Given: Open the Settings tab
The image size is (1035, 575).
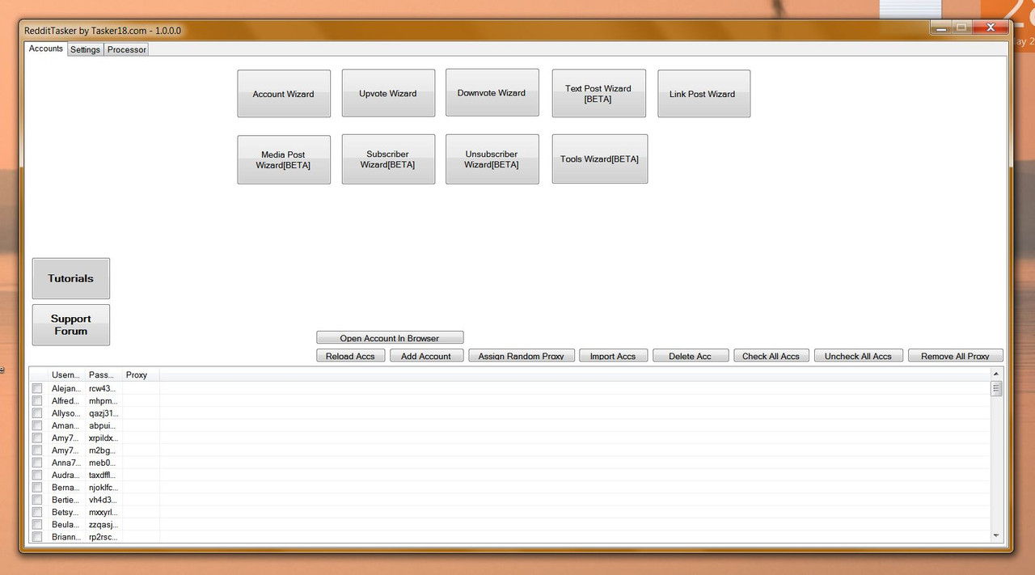Looking at the screenshot, I should (85, 49).
